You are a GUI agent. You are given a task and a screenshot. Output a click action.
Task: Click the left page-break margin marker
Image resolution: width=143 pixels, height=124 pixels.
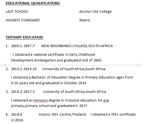pos(3,65)
